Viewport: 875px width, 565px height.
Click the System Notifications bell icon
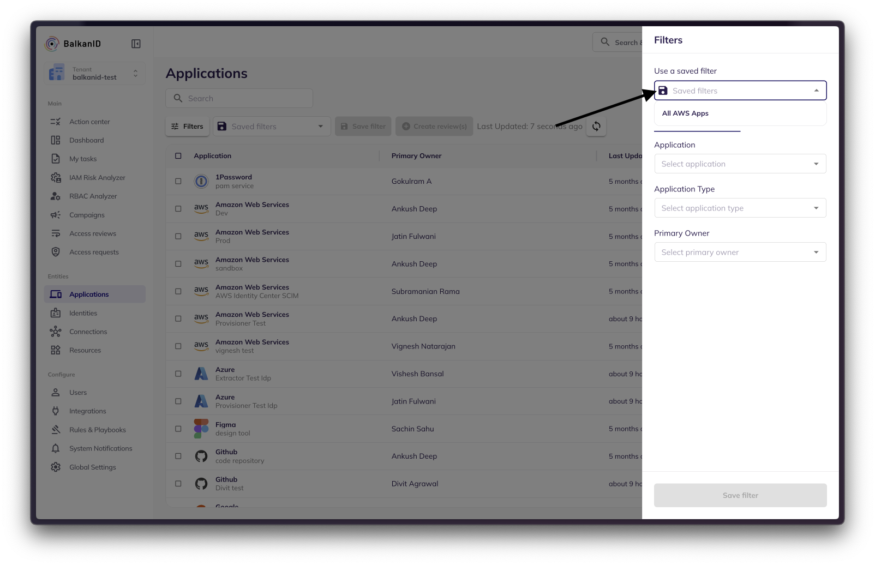pyautogui.click(x=56, y=448)
